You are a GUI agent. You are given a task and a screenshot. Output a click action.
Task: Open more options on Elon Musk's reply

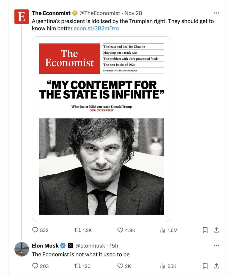[216, 246]
